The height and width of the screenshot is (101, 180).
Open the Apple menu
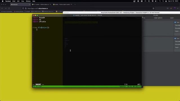3,1
